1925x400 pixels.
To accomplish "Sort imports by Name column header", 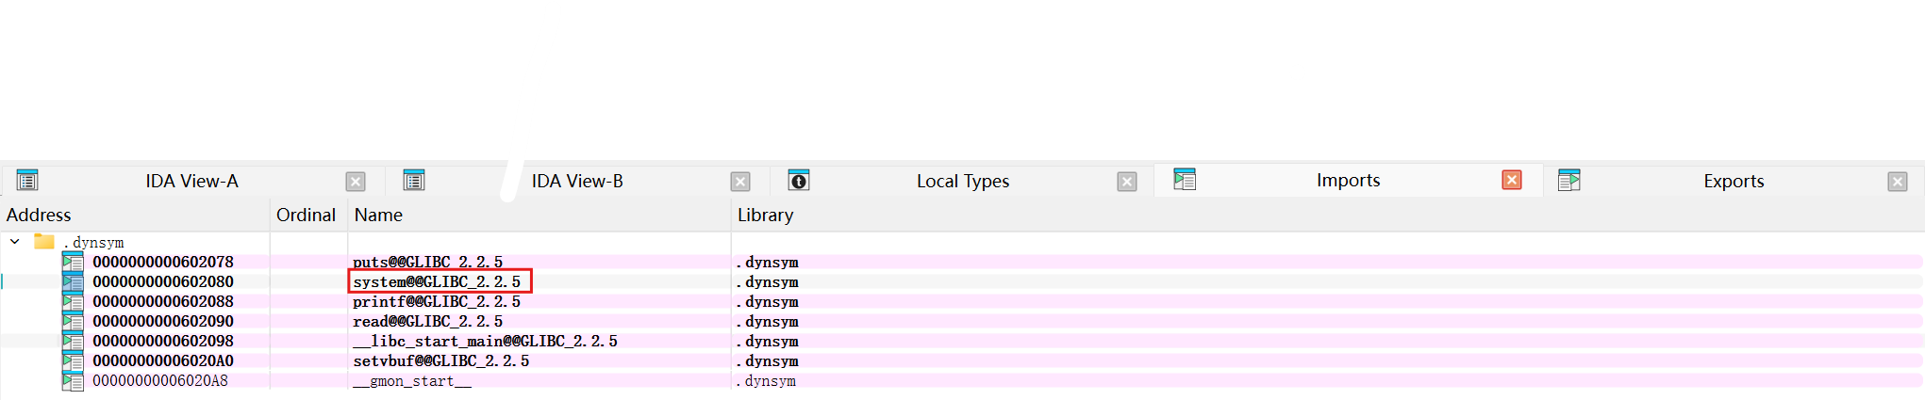I will coord(378,216).
